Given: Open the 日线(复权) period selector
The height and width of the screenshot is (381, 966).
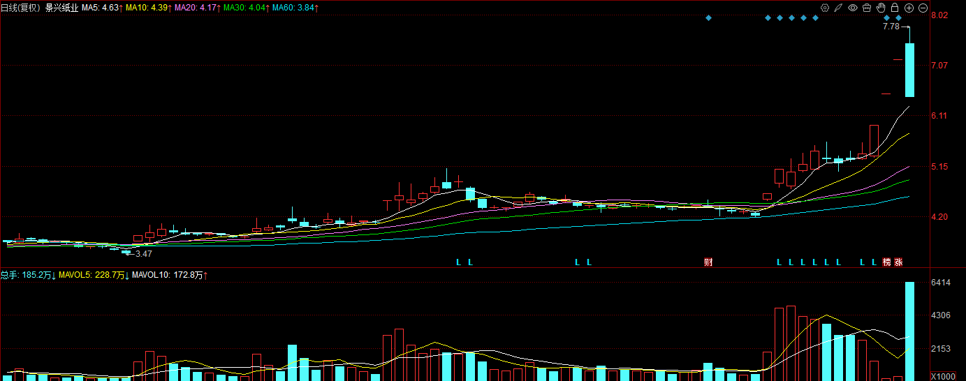Looking at the screenshot, I should click(22, 8).
